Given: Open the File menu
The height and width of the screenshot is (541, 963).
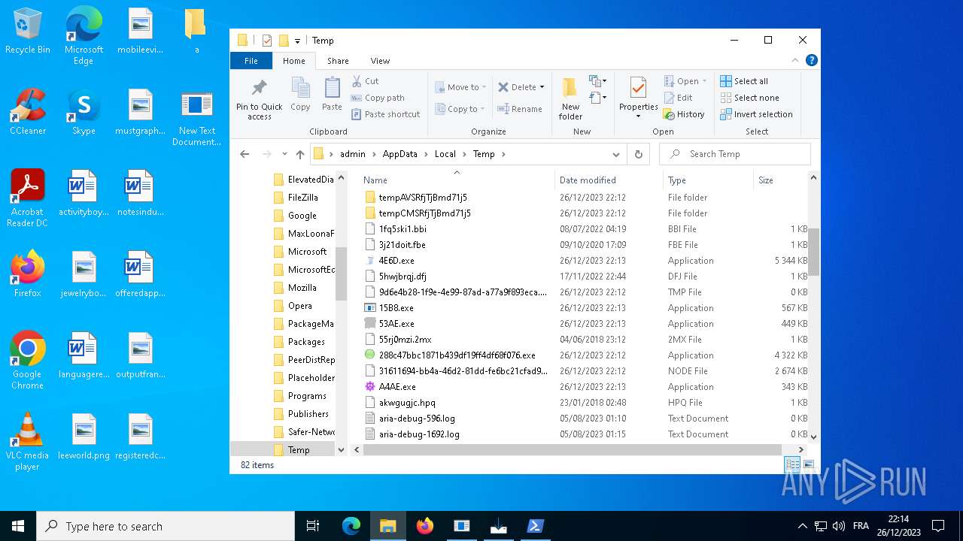Looking at the screenshot, I should click(251, 61).
